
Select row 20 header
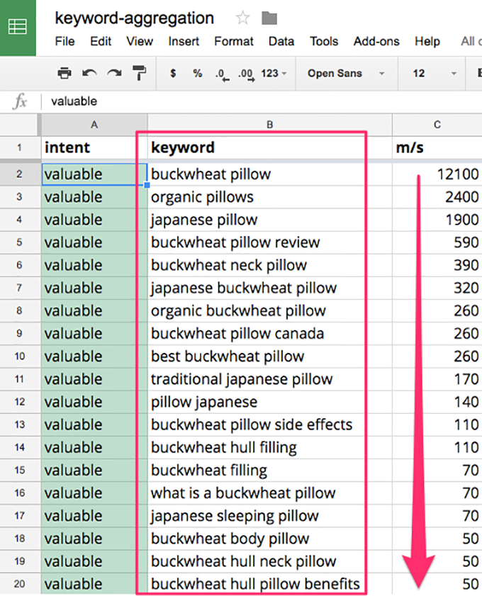[x=20, y=584]
